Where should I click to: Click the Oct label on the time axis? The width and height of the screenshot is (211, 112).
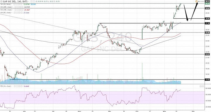point(137,111)
